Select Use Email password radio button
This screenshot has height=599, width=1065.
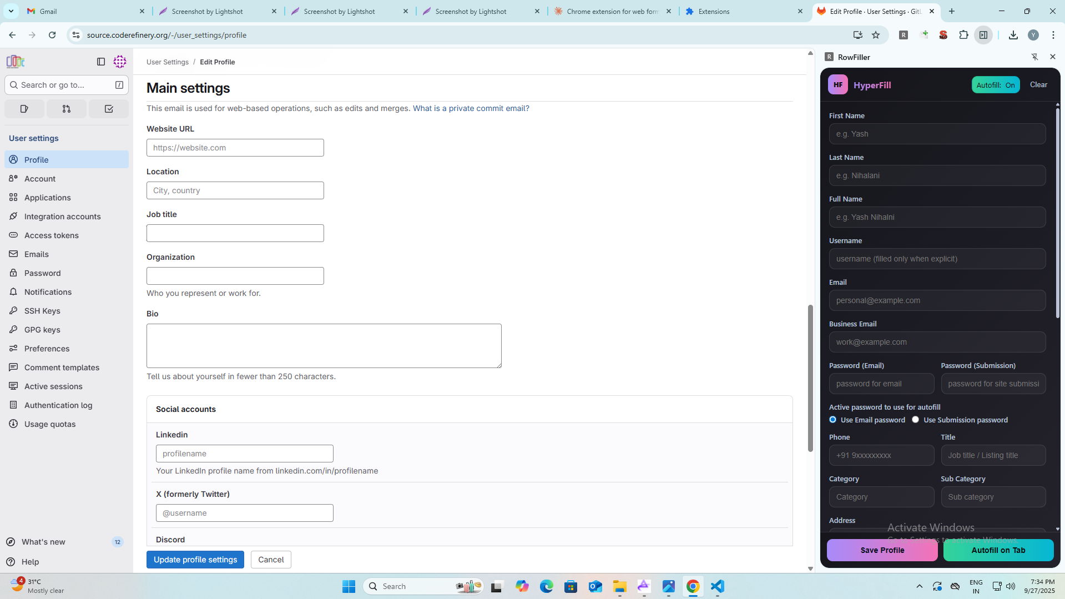pos(832,420)
